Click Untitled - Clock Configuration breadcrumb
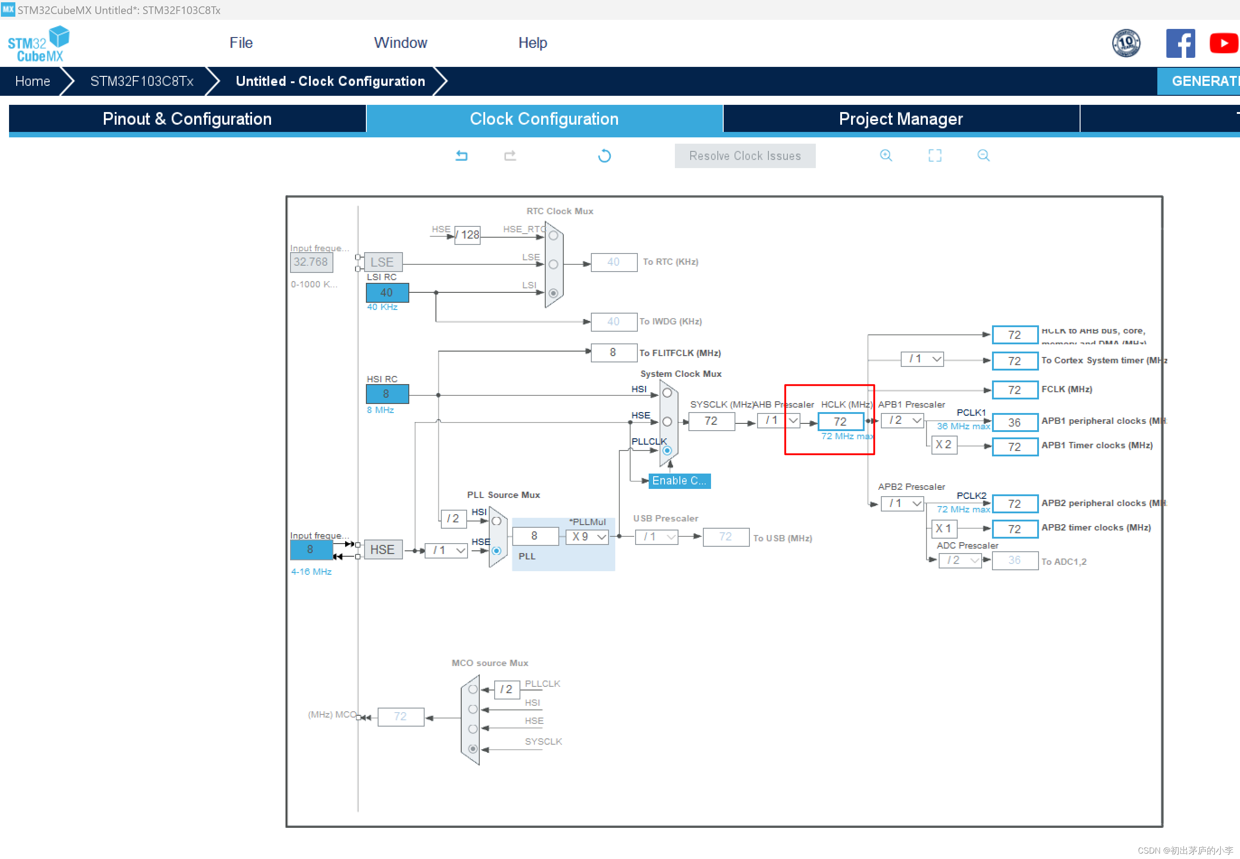Viewport: 1240px width, 859px height. pyautogui.click(x=330, y=81)
